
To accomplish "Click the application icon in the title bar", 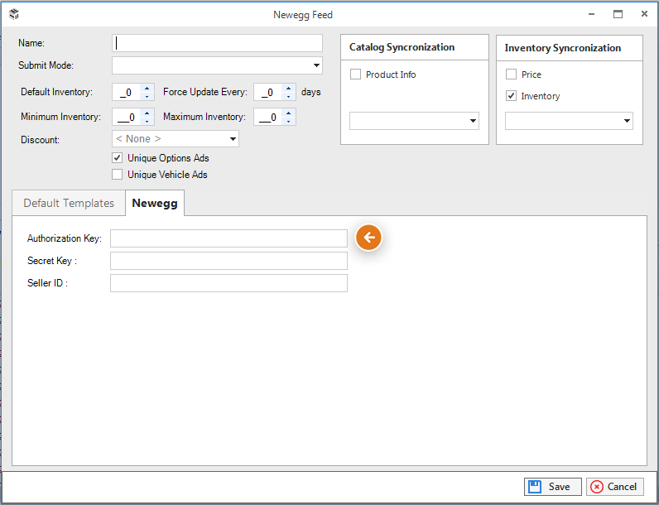I will tap(14, 14).
